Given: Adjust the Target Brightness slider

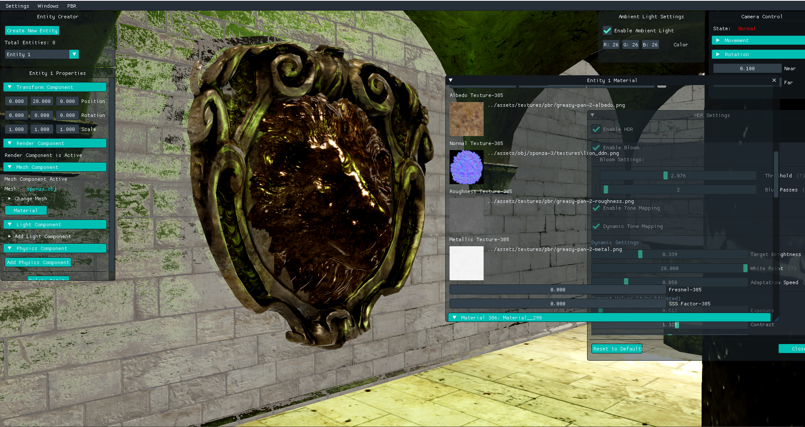Looking at the screenshot, I should 670,254.
